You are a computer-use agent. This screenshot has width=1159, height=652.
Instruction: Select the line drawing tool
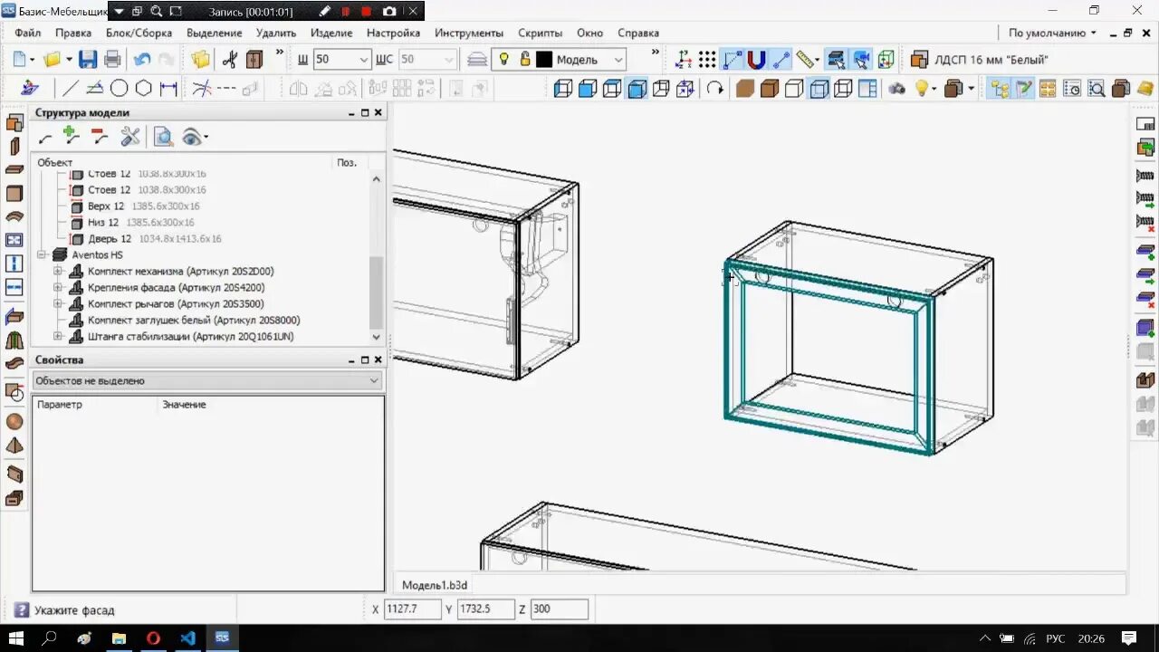[x=69, y=89]
